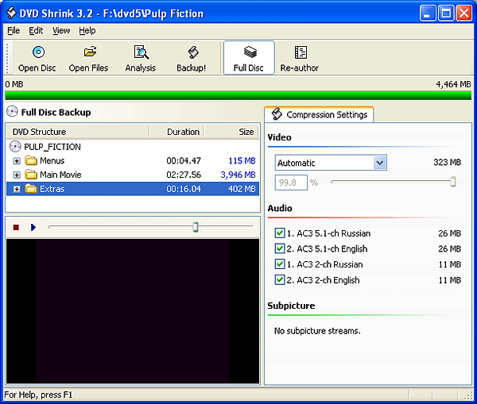Click the 0 MB capacity label

point(14,84)
